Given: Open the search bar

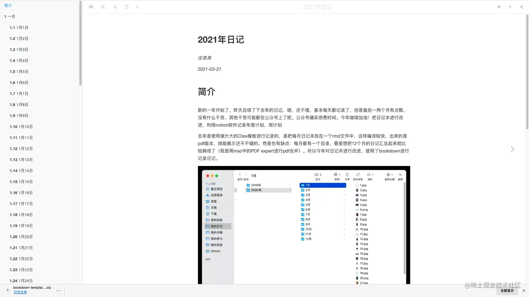Looking at the screenshot, I should point(103,7).
